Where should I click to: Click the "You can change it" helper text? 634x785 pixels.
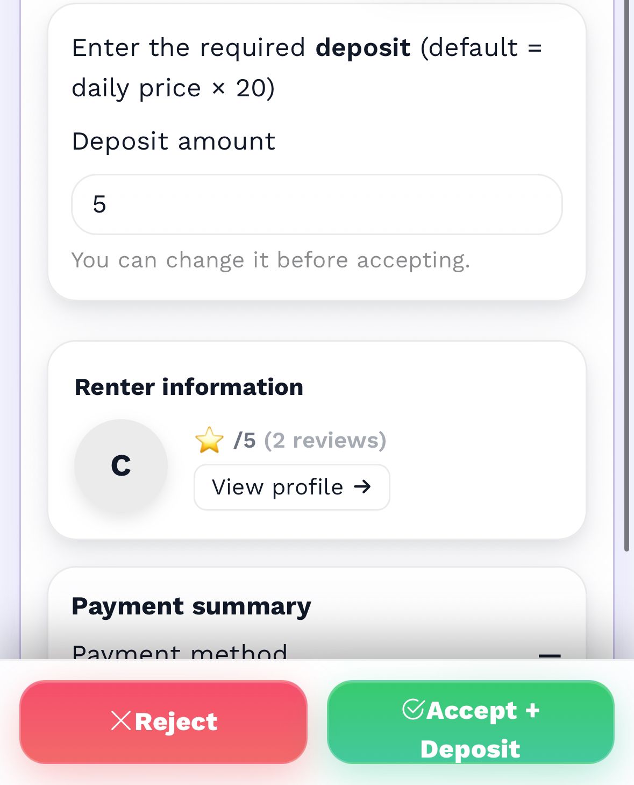[x=270, y=260]
